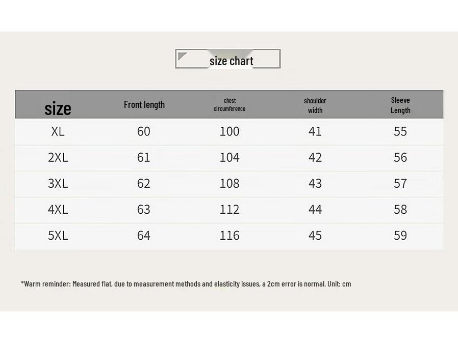Screen dimensions: 458x343
Task: Select the "Sleeve Length" column header
Action: pyautogui.click(x=400, y=105)
